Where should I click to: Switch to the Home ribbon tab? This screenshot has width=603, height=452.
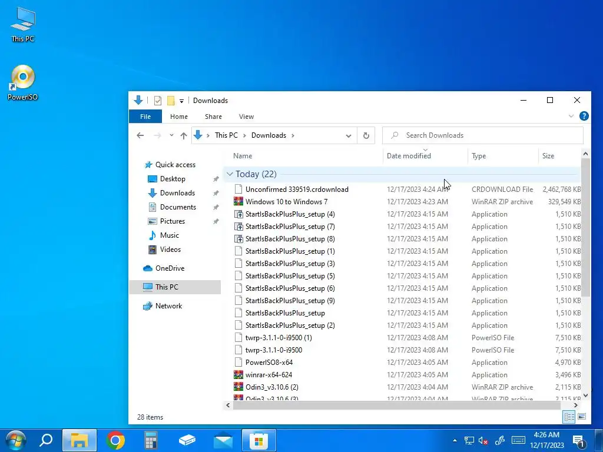pos(179,117)
